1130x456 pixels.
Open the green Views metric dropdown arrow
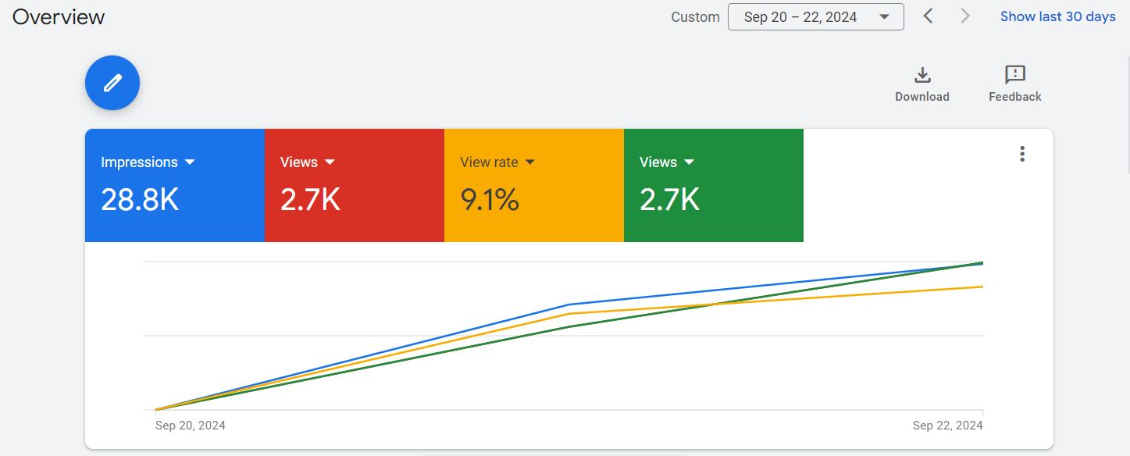coord(689,162)
